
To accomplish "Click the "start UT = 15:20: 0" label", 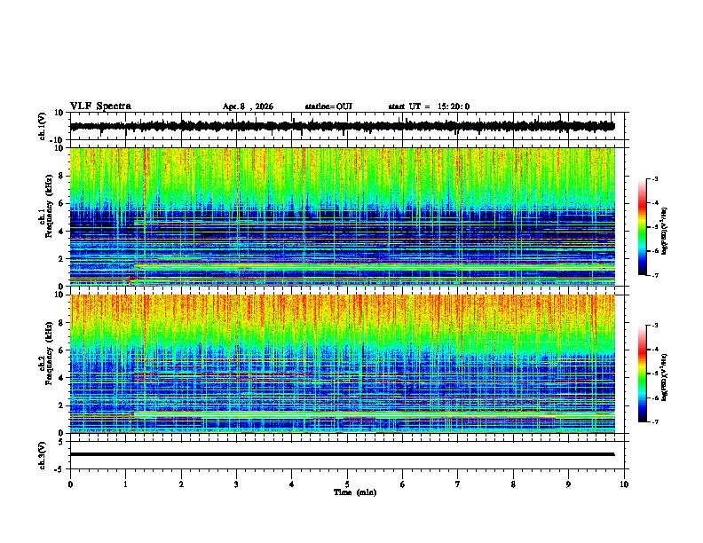I will (x=429, y=106).
